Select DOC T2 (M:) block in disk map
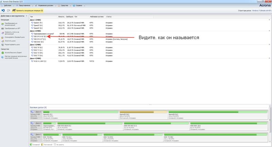 [x=133, y=137]
